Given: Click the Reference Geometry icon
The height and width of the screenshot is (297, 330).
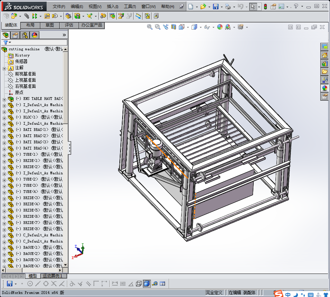Looking at the screenshot, I should [90, 16].
